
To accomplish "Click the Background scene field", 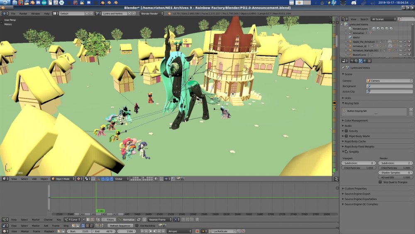I will [389, 86].
